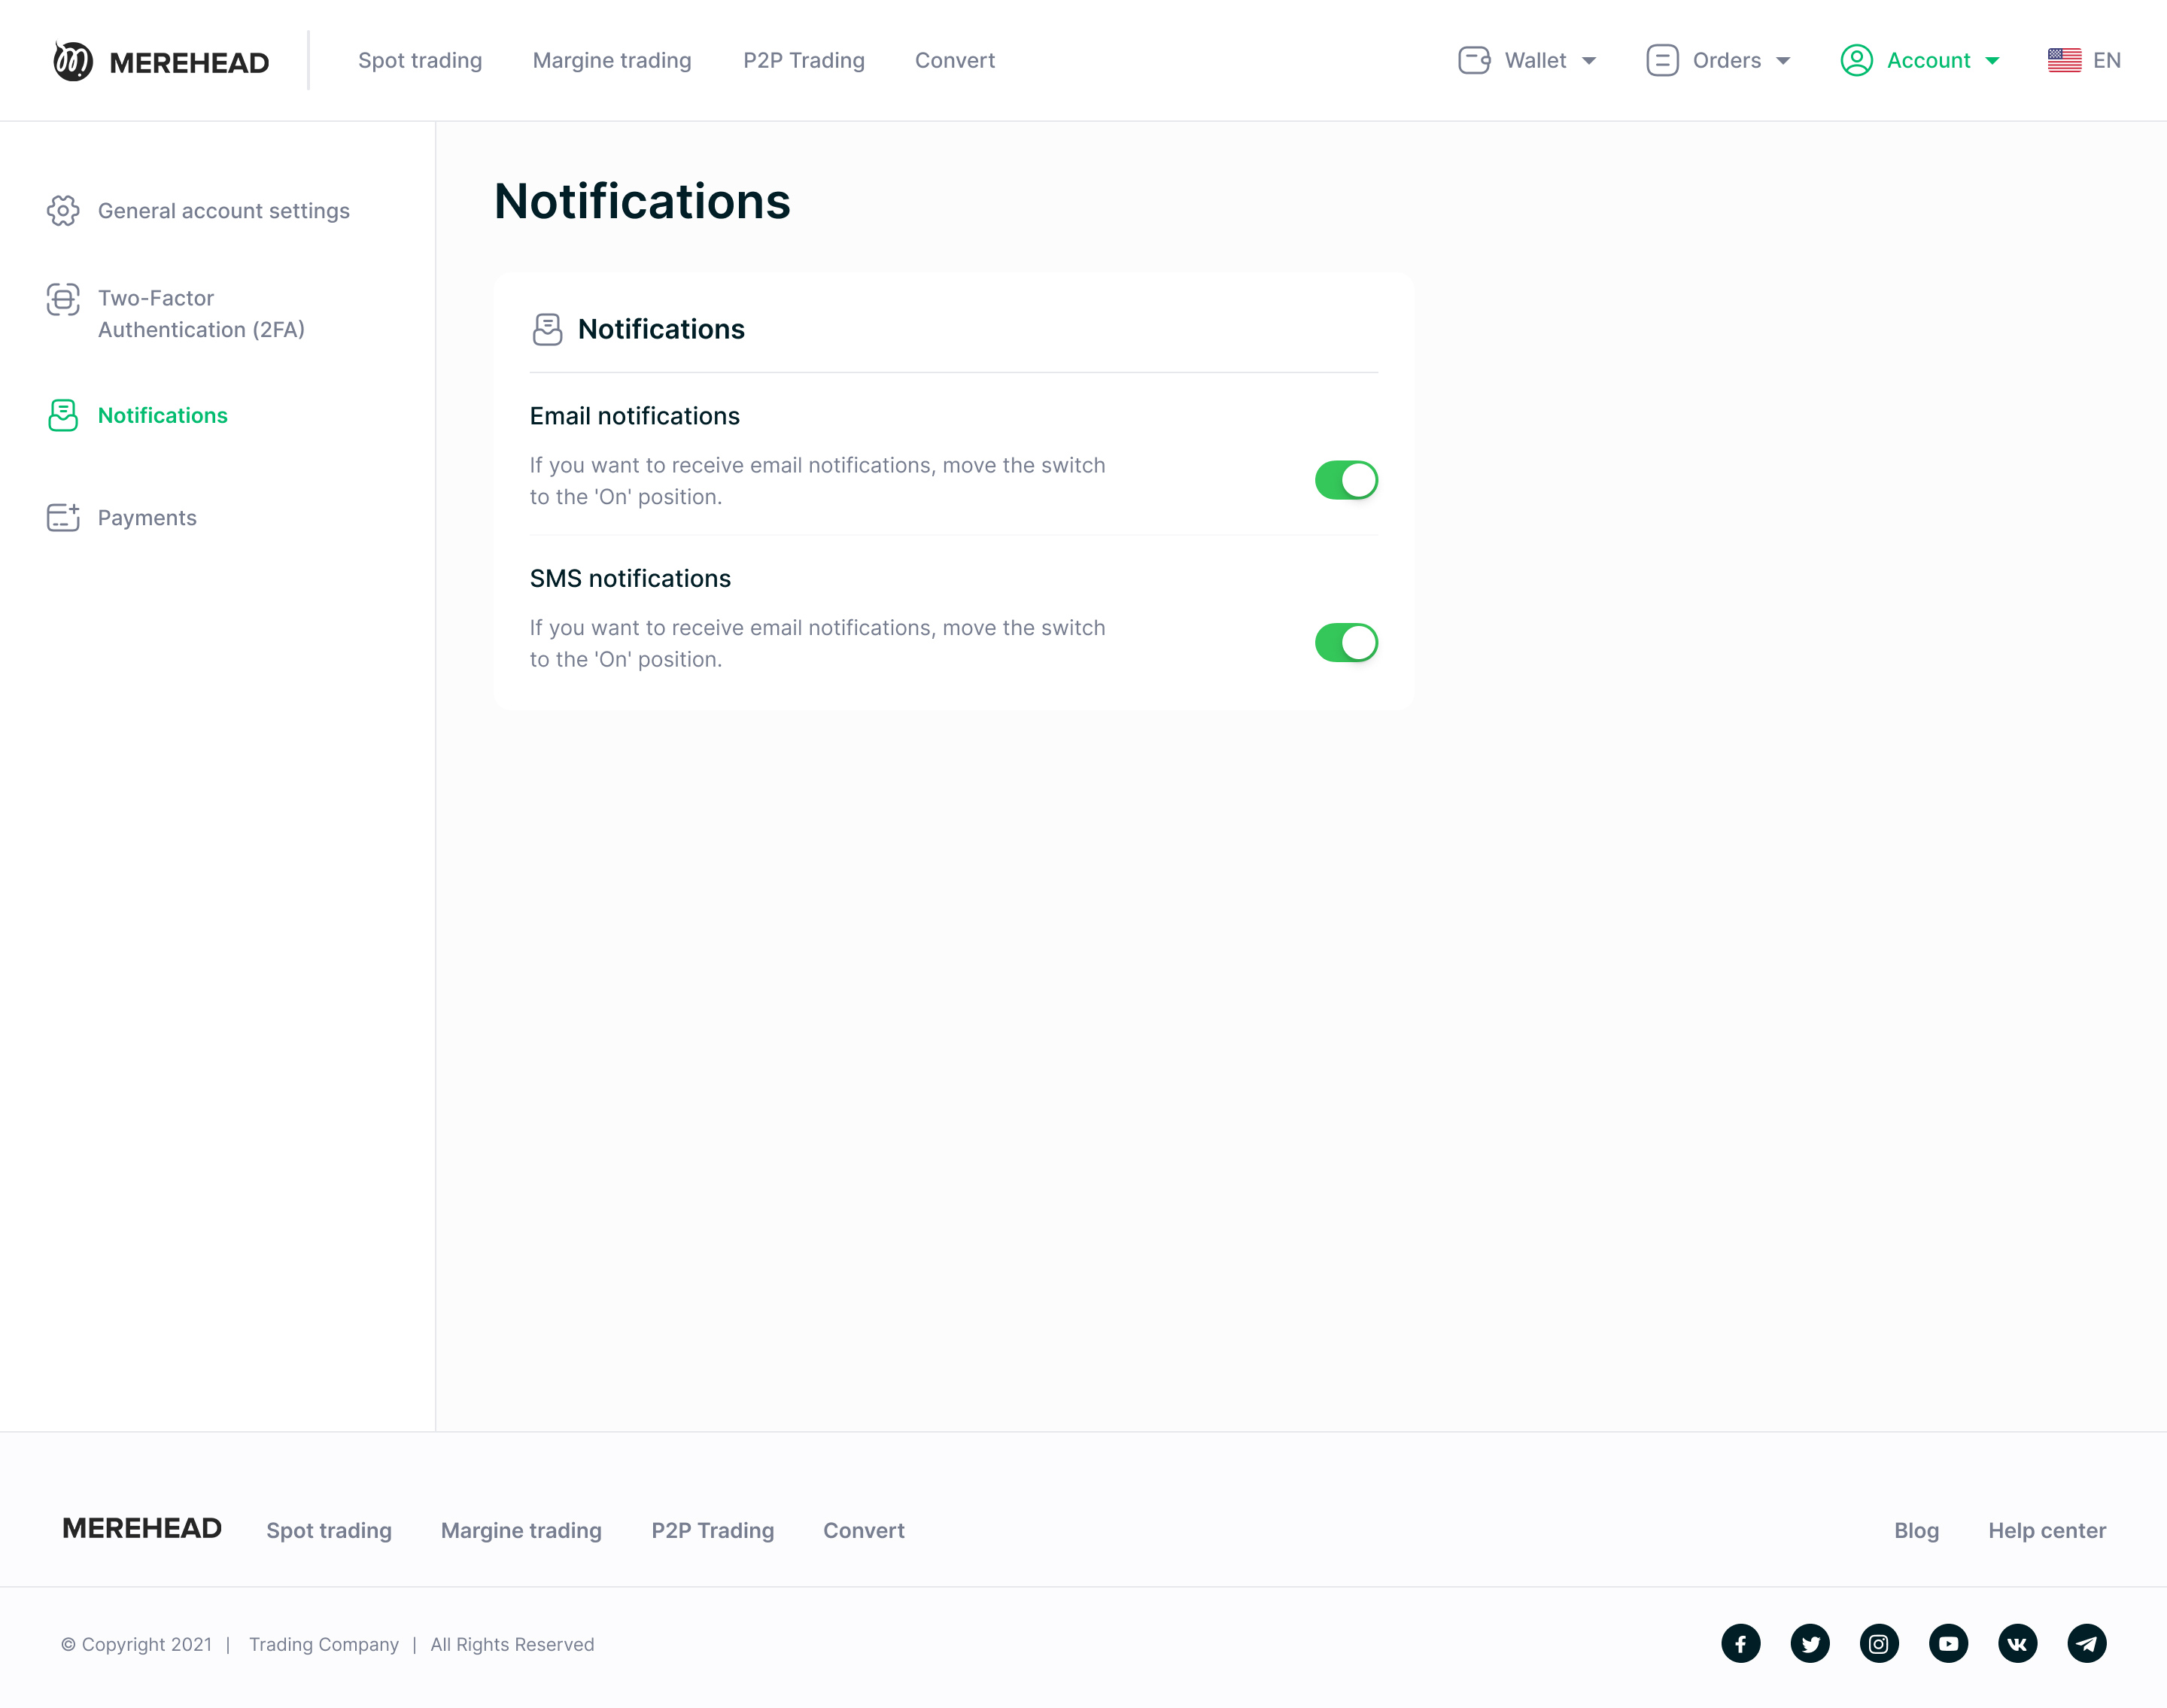This screenshot has height=1708, width=2167.
Task: Click the US flag language icon
Action: click(2064, 60)
